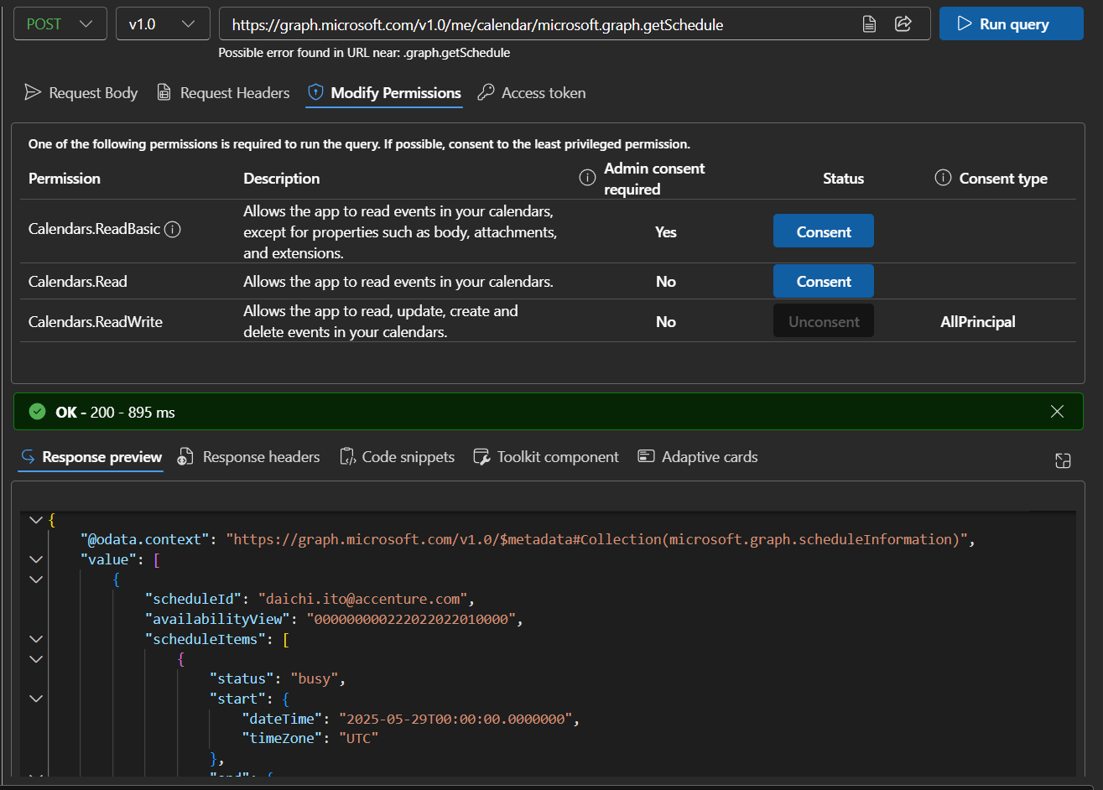This screenshot has width=1103, height=790.
Task: Collapse the "scheduleItems" array
Action: (x=35, y=639)
